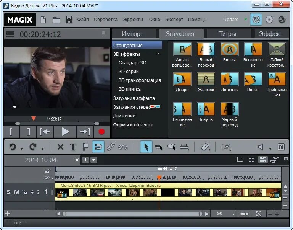Image resolution: width=293 pixels, height=230 pixels.
Task: Open the preview monitor hamburger menu
Action: [x=10, y=34]
